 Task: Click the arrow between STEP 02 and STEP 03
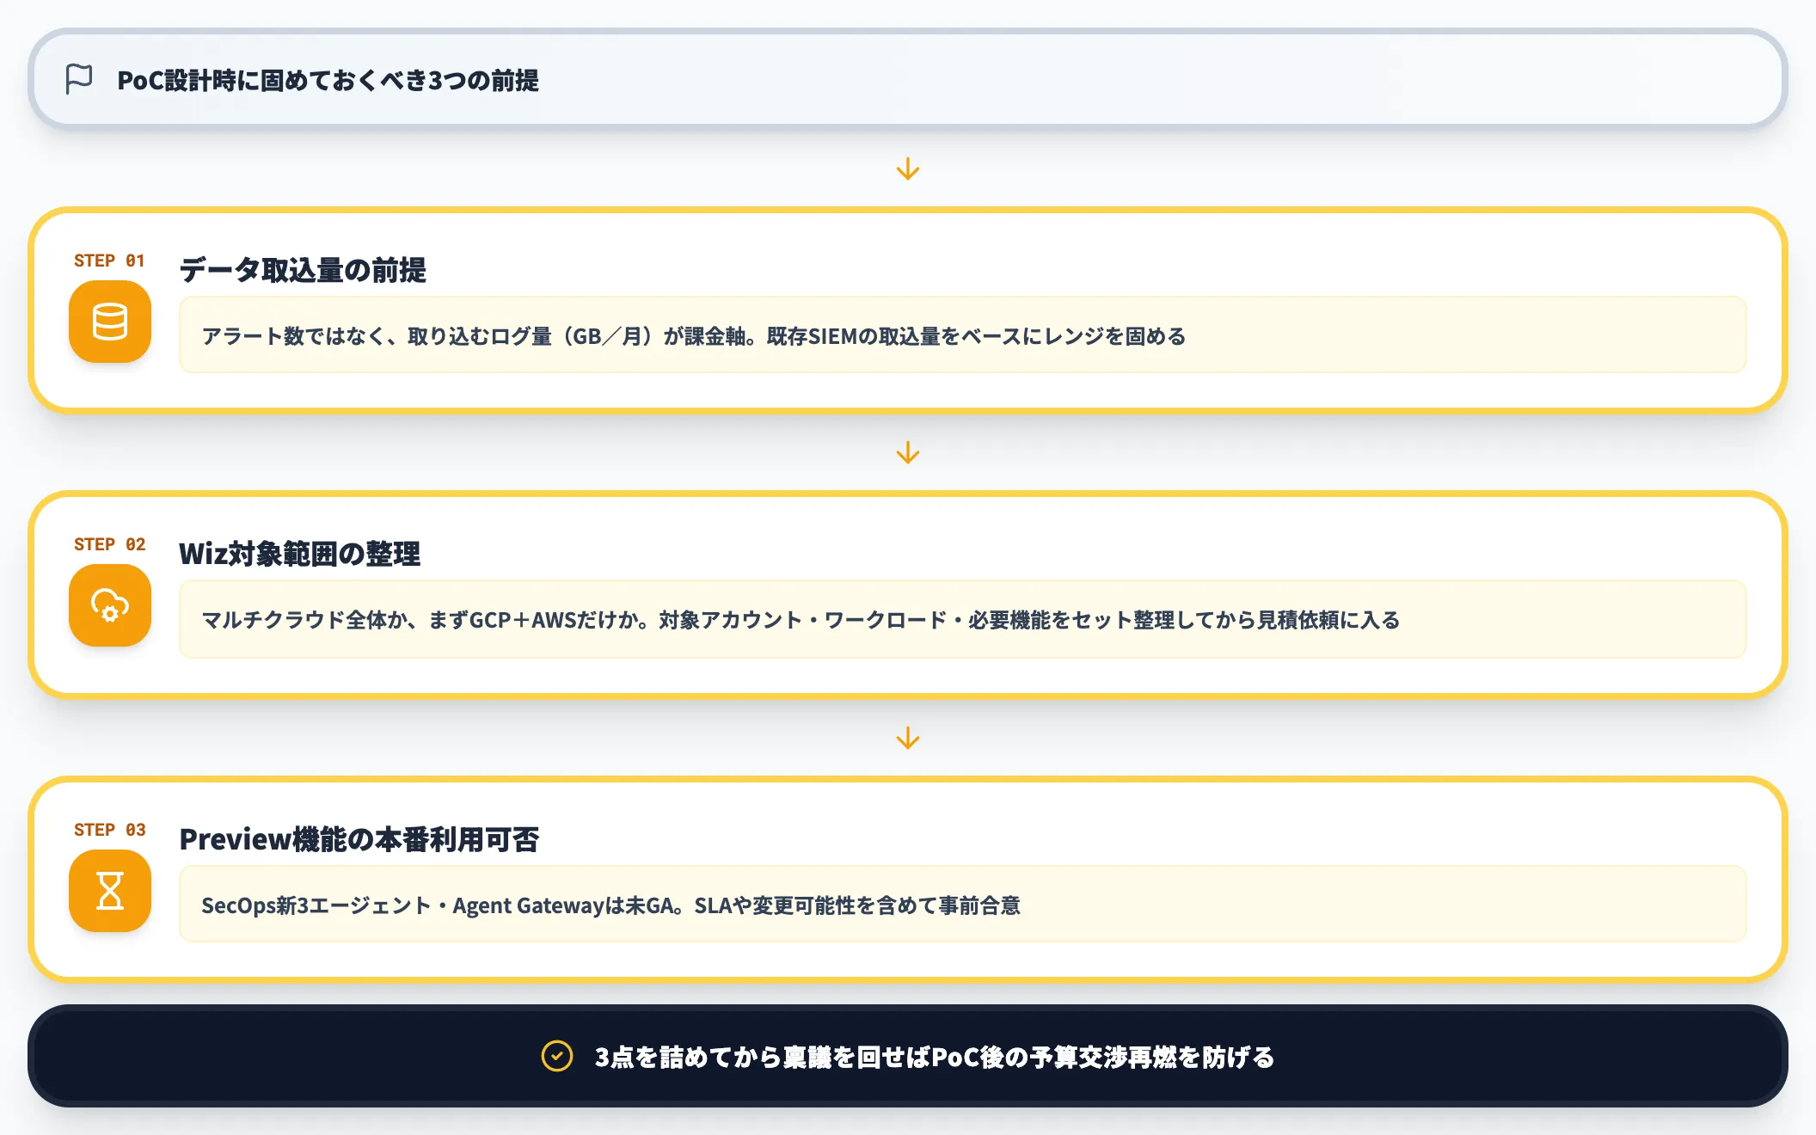click(908, 738)
